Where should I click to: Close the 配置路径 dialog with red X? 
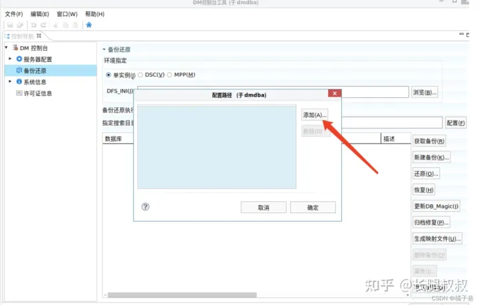pyautogui.click(x=335, y=93)
